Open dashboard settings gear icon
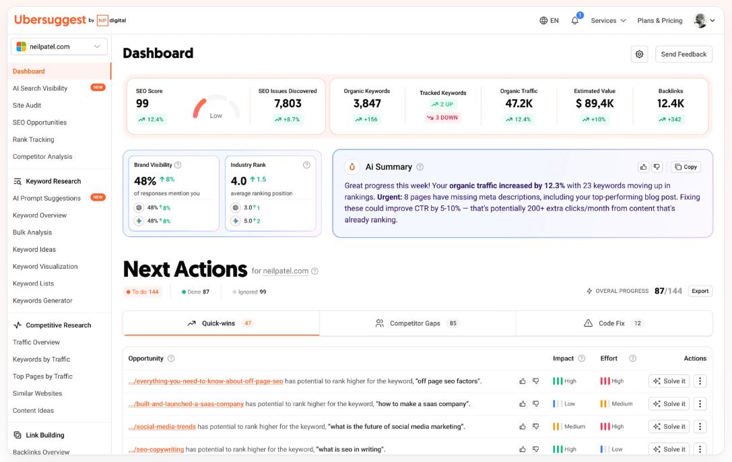Image resolution: width=732 pixels, height=462 pixels. click(639, 54)
